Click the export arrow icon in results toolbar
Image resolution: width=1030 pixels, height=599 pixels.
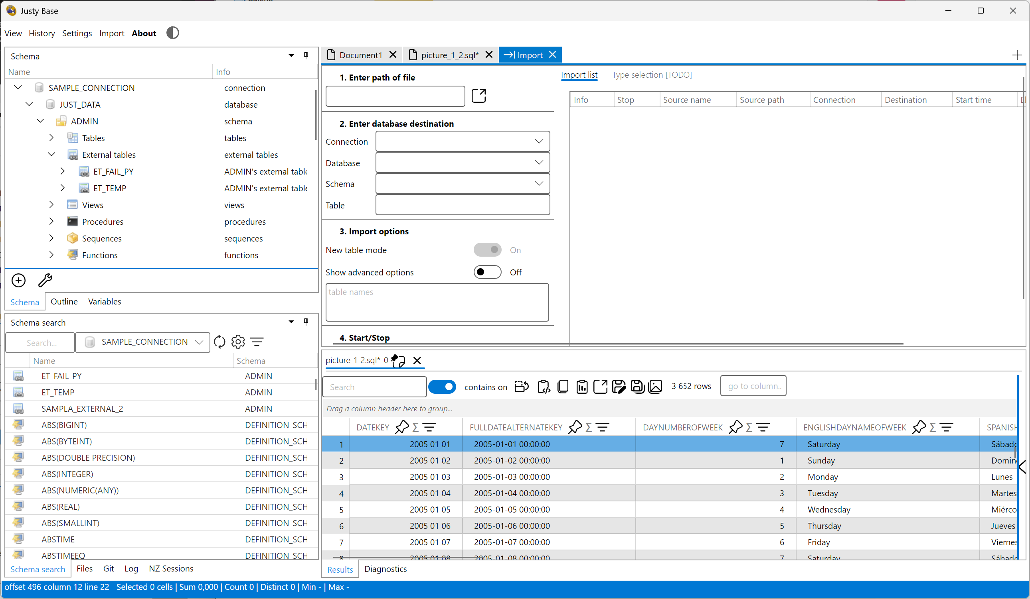tap(600, 386)
